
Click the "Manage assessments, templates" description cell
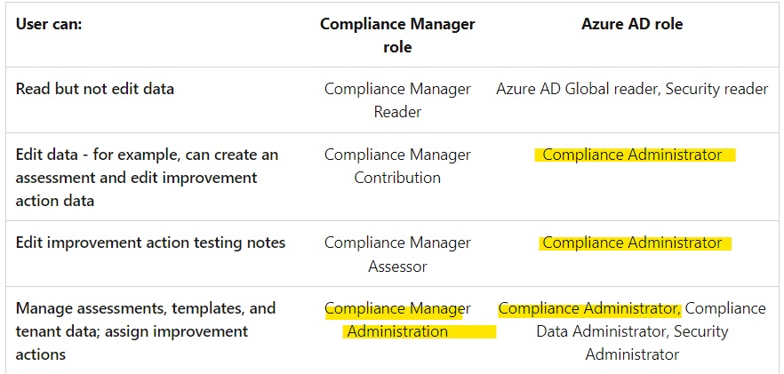coord(145,308)
